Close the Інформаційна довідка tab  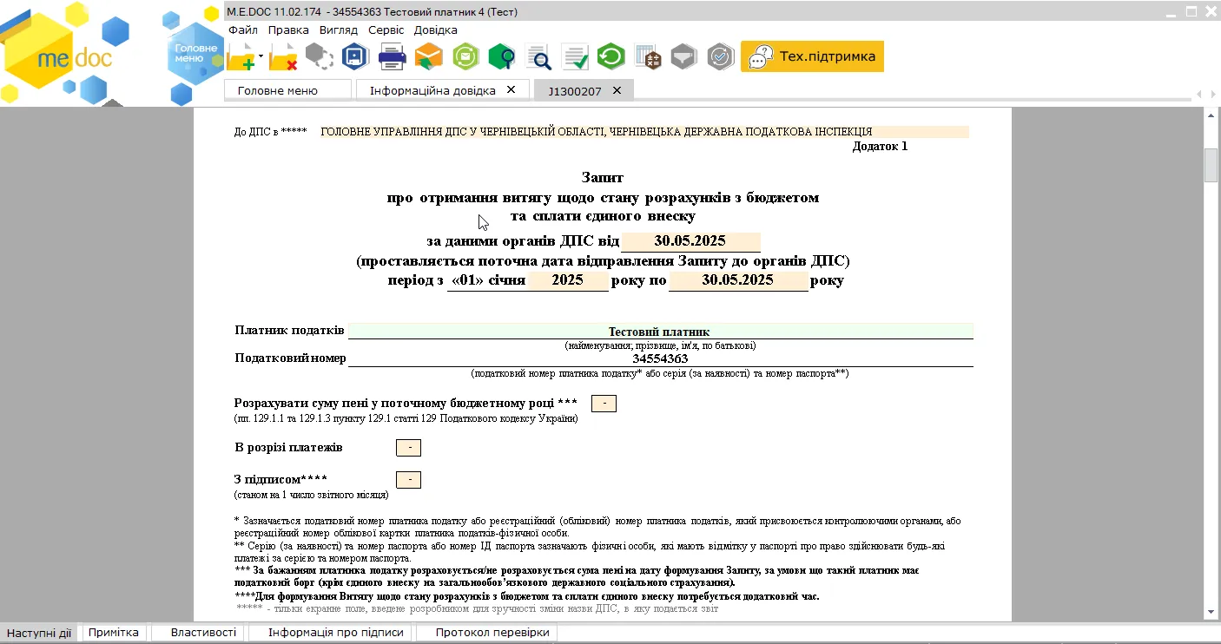coord(511,89)
